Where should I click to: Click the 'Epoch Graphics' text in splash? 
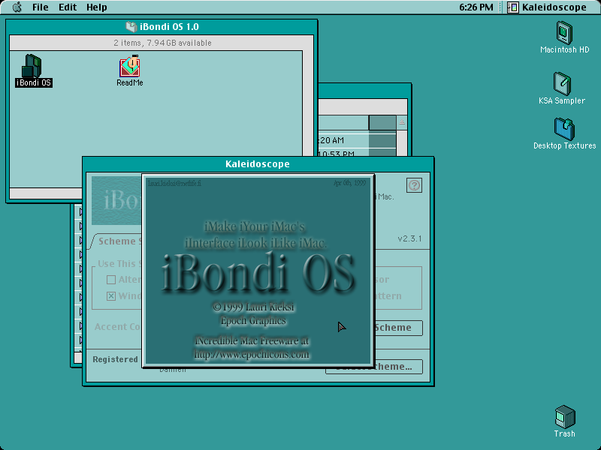pos(253,321)
